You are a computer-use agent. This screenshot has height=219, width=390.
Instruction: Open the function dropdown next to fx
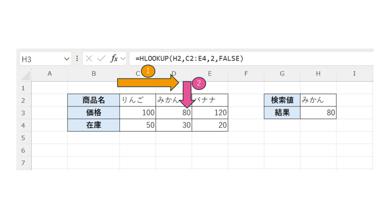(123, 59)
